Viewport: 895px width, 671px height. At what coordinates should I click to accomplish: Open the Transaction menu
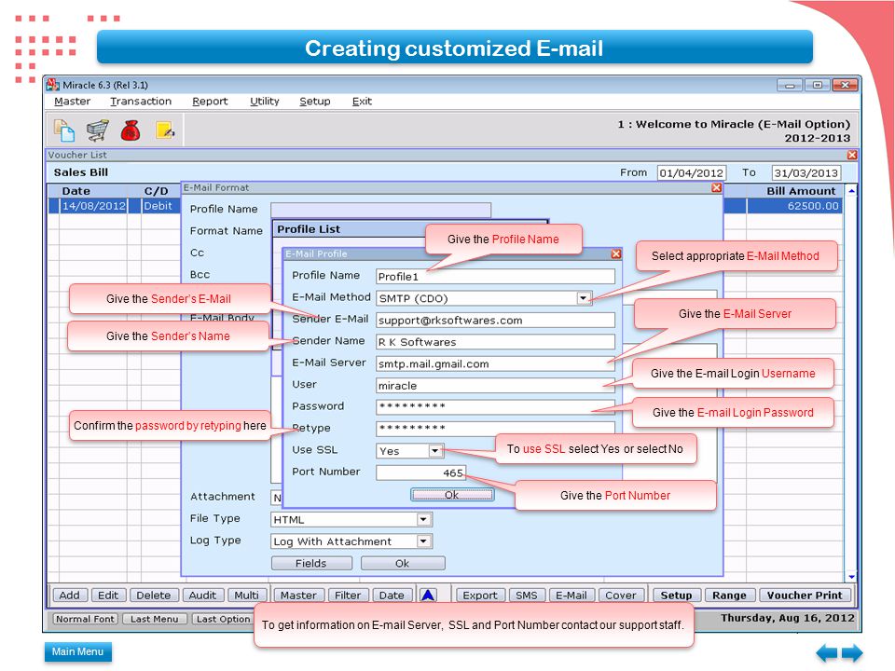141,101
